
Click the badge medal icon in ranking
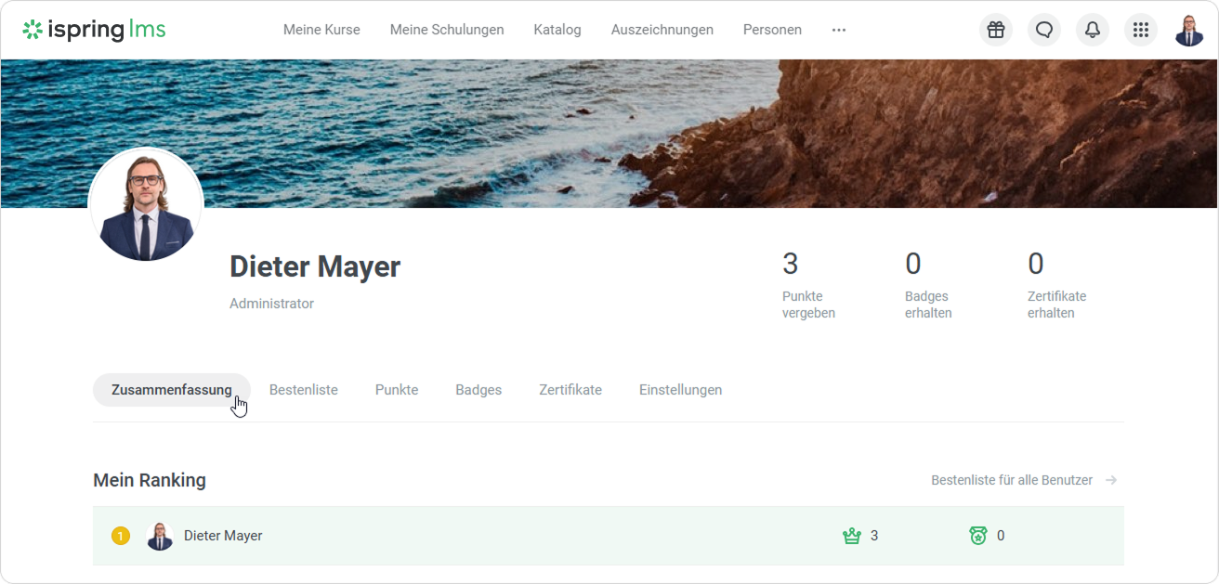(977, 536)
